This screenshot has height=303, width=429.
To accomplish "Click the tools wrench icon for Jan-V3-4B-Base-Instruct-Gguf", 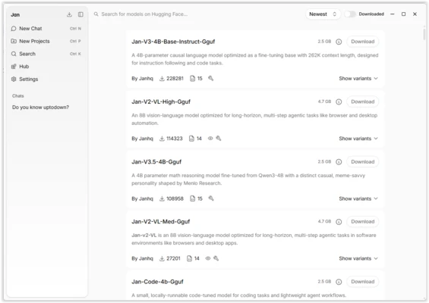I will (210, 78).
